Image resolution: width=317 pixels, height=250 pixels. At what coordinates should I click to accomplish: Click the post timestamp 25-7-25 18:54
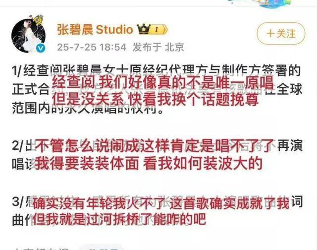pos(92,47)
